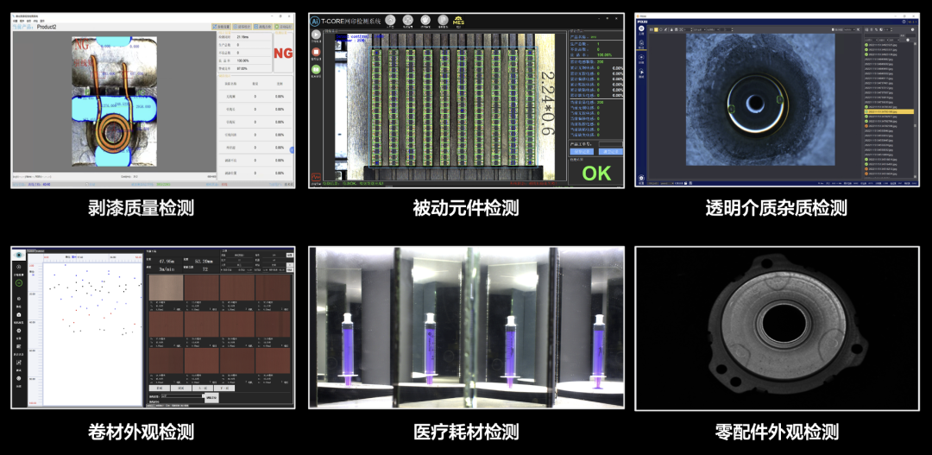Click circle tool in microscope image toolbar

coord(661,29)
